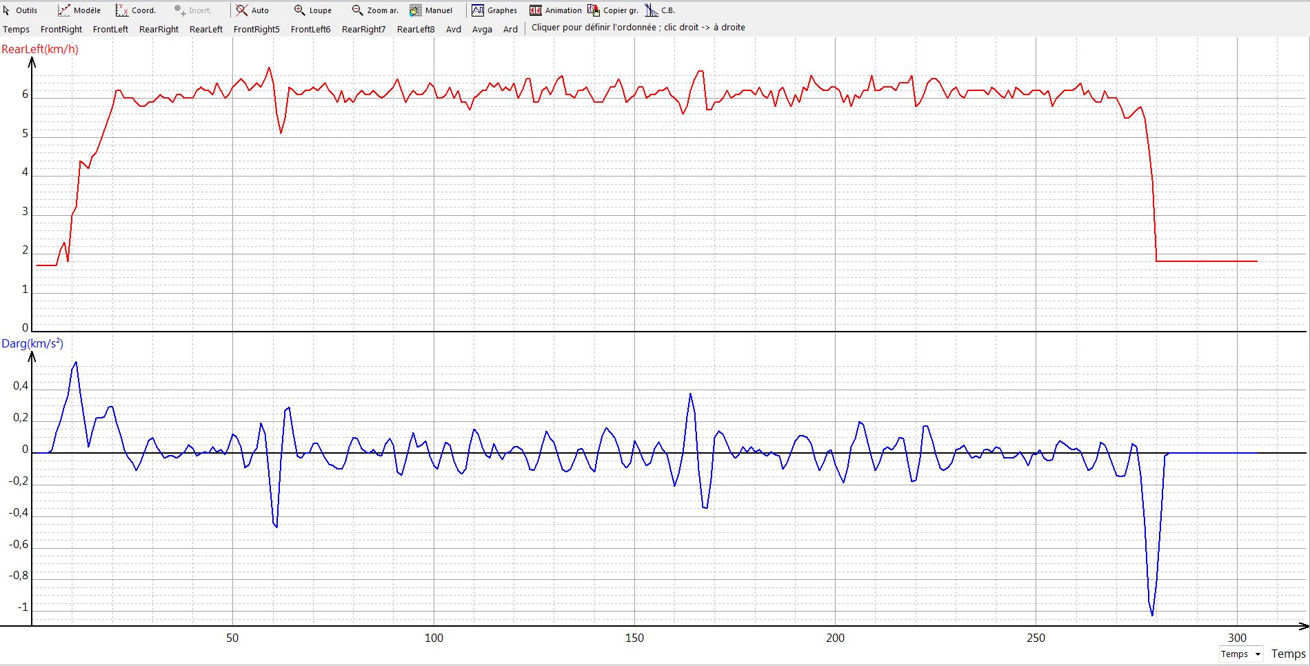The width and height of the screenshot is (1310, 666).
Task: Click Zoom ar. to zoom out
Action: coord(375,10)
